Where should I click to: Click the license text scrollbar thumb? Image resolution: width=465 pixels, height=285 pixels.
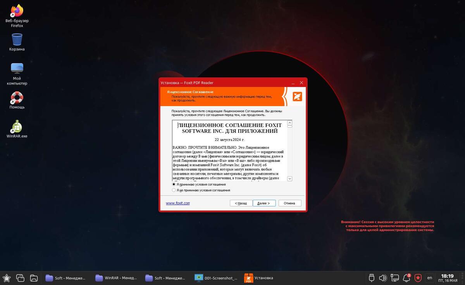point(289,126)
